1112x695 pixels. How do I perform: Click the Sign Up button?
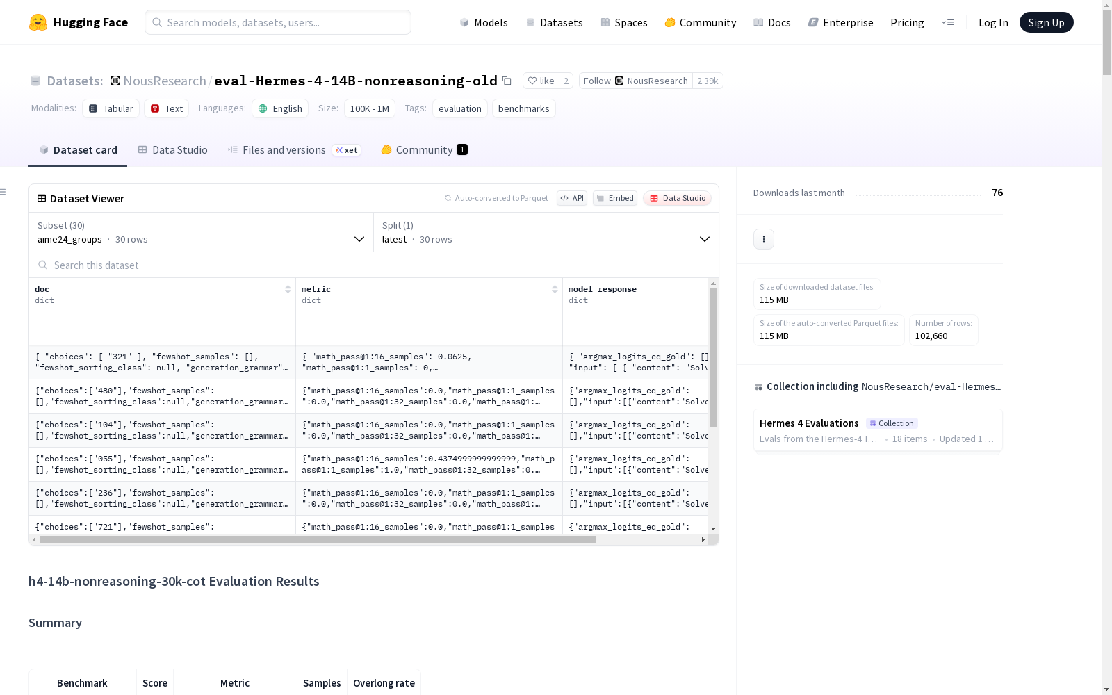(1047, 22)
